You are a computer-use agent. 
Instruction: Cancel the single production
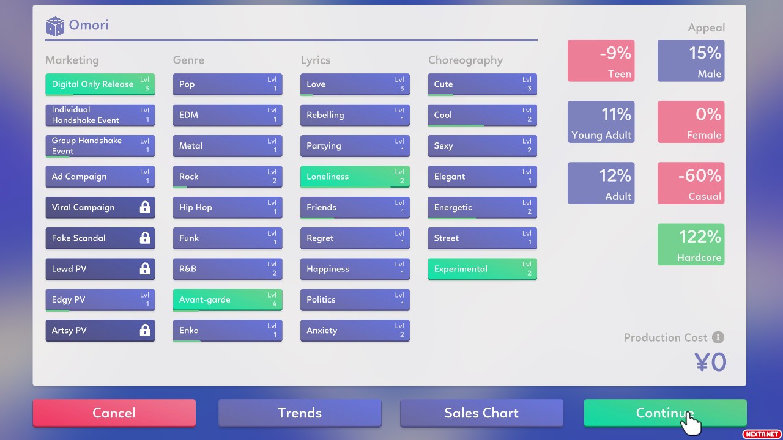[114, 413]
